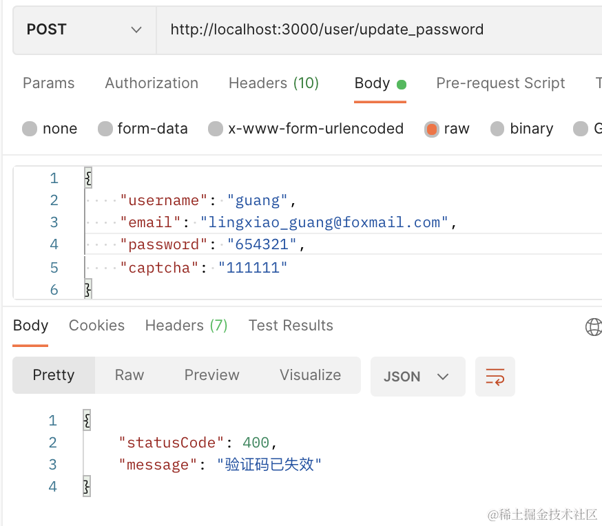This screenshot has width=602, height=526.
Task: Open the Authorization tab
Action: tap(152, 83)
